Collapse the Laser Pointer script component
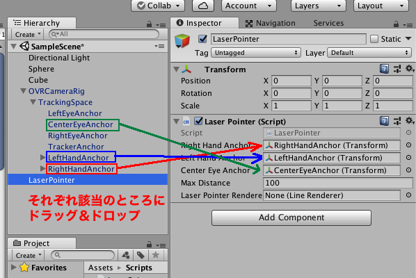This screenshot has height=278, width=416. 176,122
